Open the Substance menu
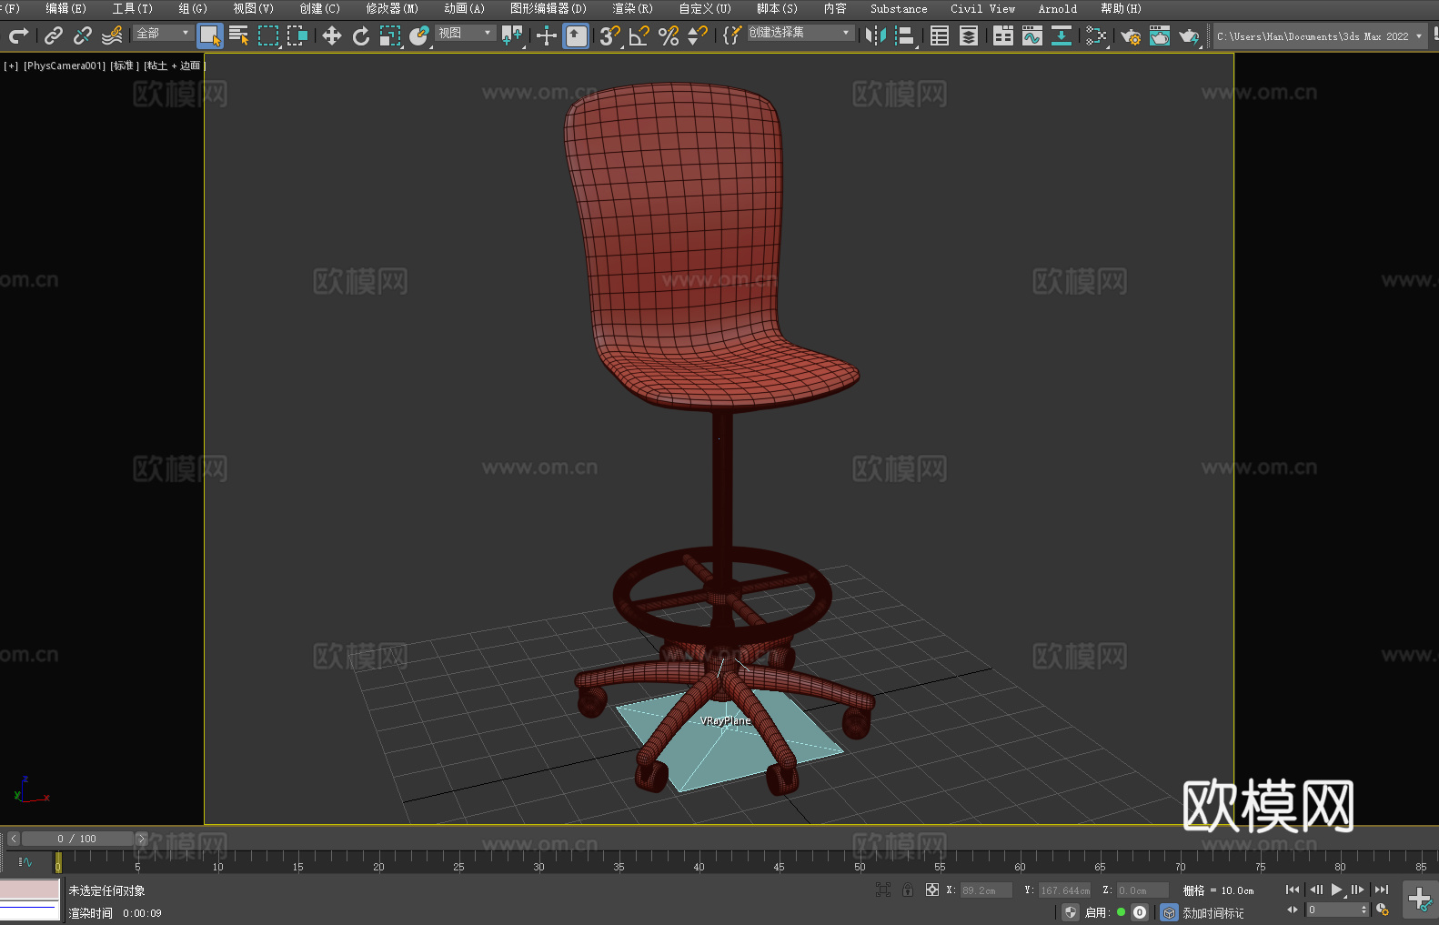Screen dimensions: 1439x925 tap(899, 8)
